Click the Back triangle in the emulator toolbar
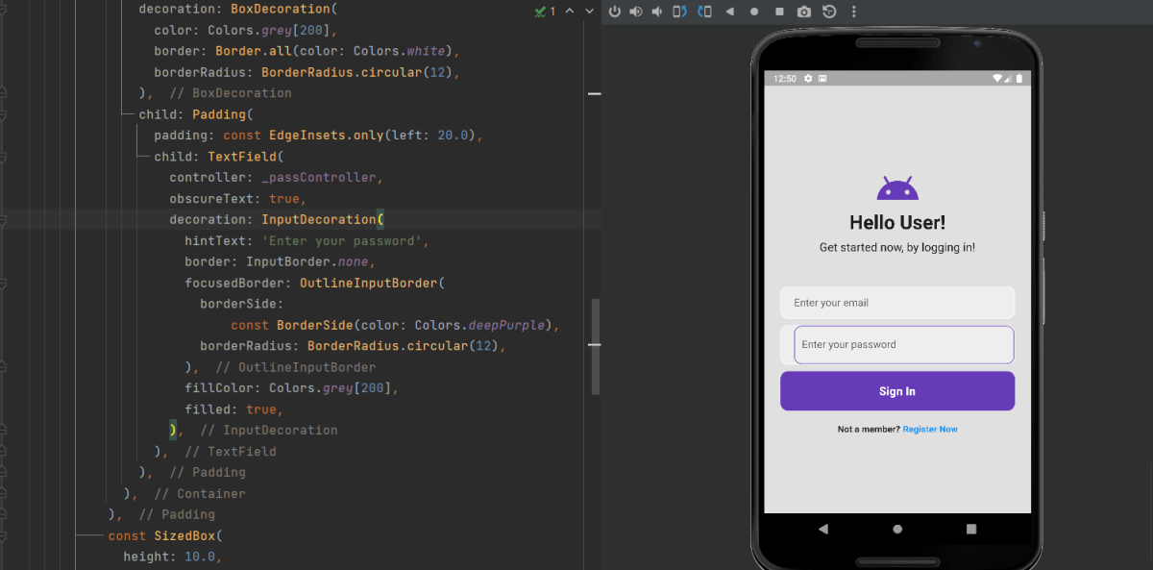This screenshot has height=570, width=1153. pos(729,12)
